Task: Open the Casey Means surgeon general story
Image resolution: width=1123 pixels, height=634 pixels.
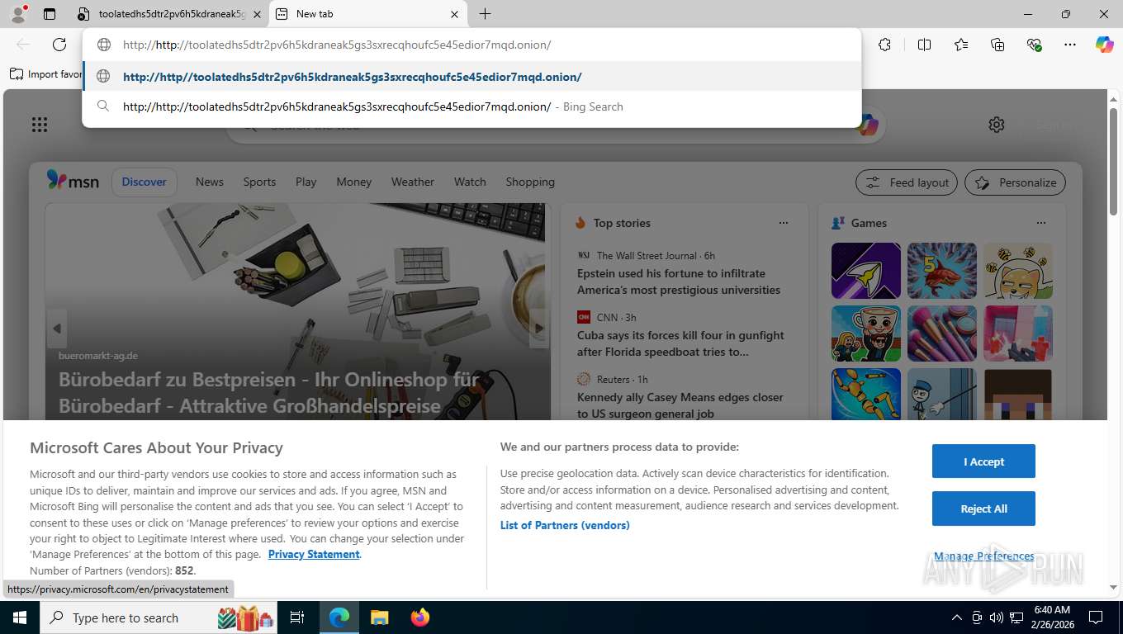Action: (680, 405)
